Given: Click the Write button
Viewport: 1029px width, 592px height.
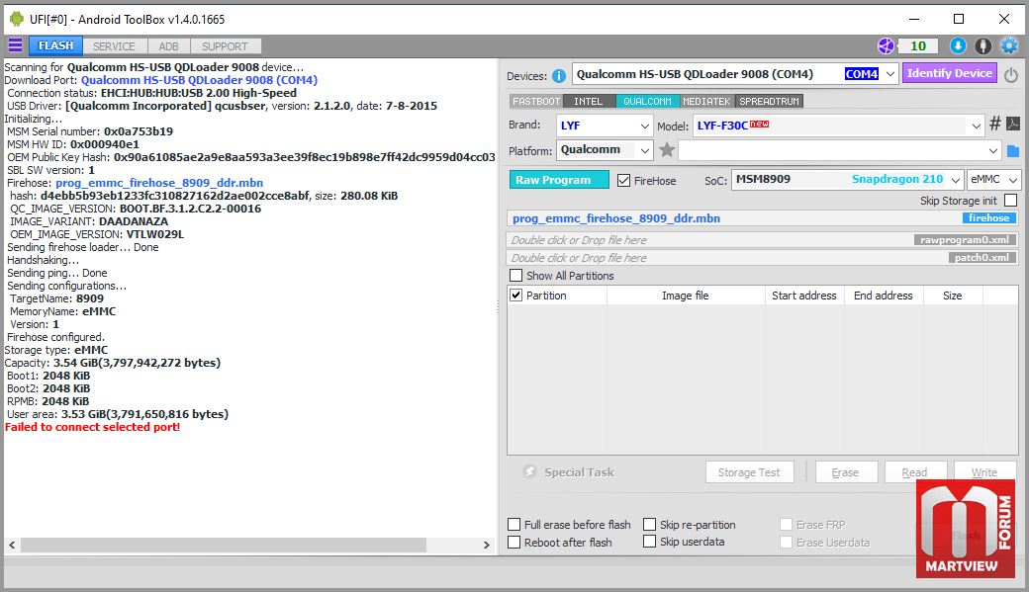Looking at the screenshot, I should [984, 472].
